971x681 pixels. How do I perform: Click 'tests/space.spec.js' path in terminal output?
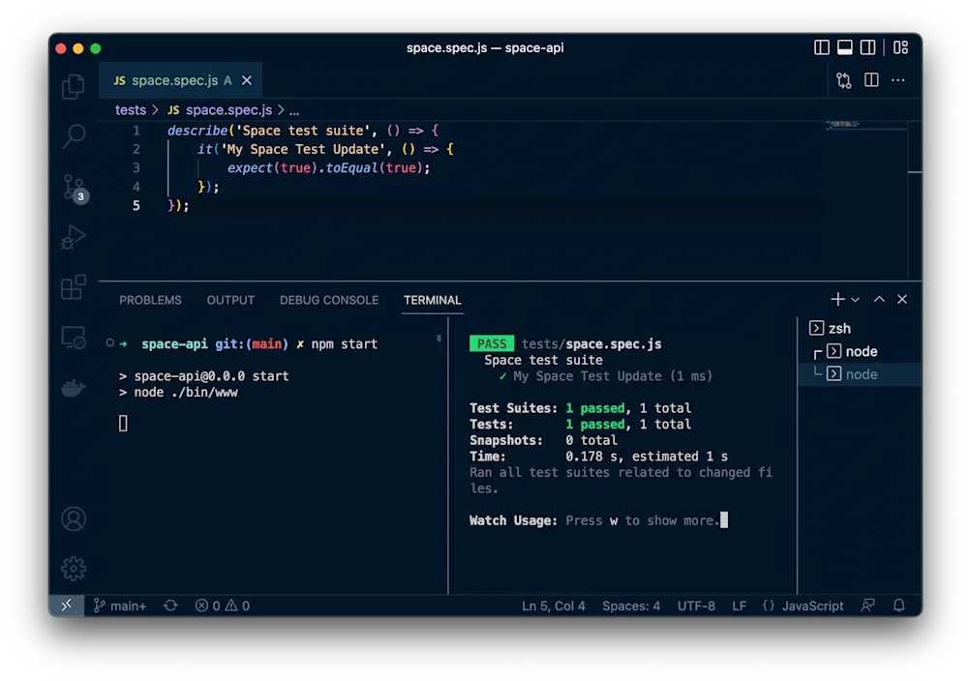pos(592,344)
